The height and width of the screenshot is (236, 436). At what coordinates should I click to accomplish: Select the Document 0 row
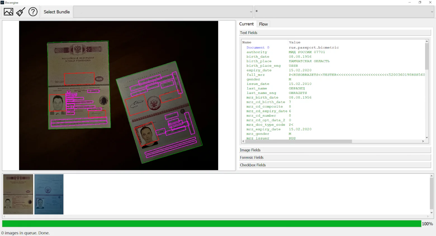[x=333, y=47]
